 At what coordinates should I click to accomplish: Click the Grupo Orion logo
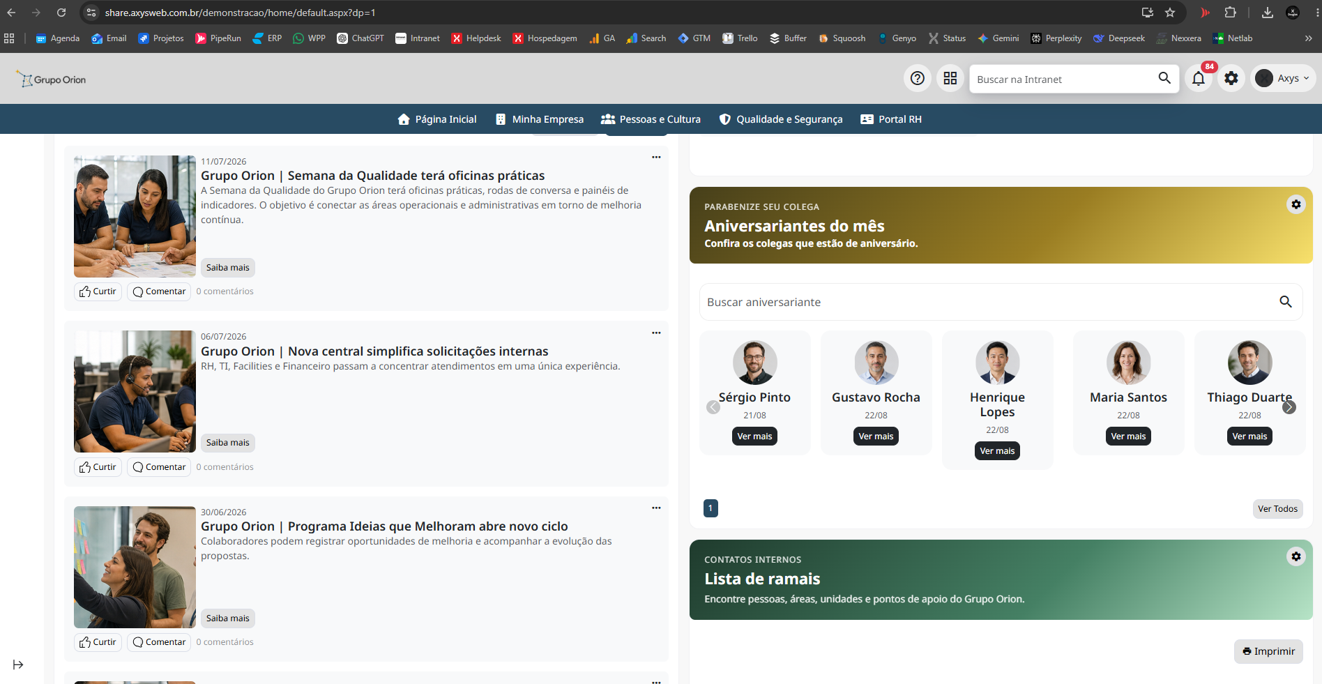click(52, 79)
